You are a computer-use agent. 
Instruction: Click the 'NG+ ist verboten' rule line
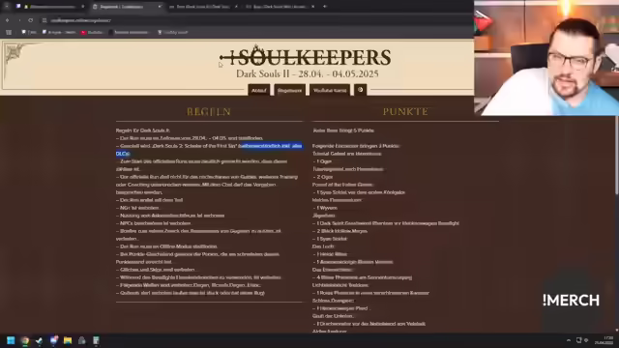[137, 208]
